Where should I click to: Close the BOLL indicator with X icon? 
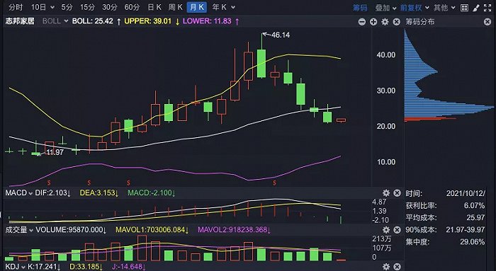(396, 22)
